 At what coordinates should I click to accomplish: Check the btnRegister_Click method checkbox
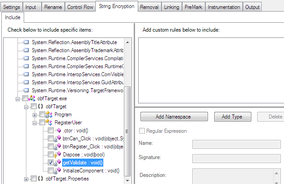(50, 147)
